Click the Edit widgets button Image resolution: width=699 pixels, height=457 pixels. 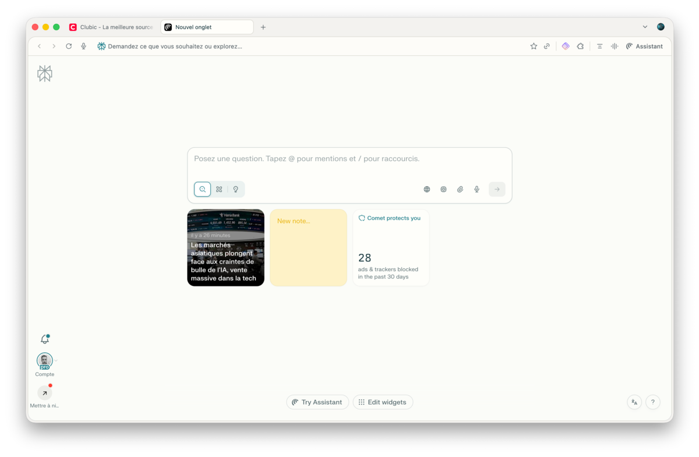coord(383,402)
